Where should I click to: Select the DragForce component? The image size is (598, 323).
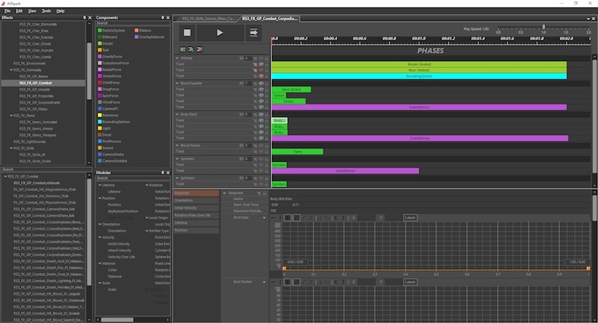coord(108,89)
